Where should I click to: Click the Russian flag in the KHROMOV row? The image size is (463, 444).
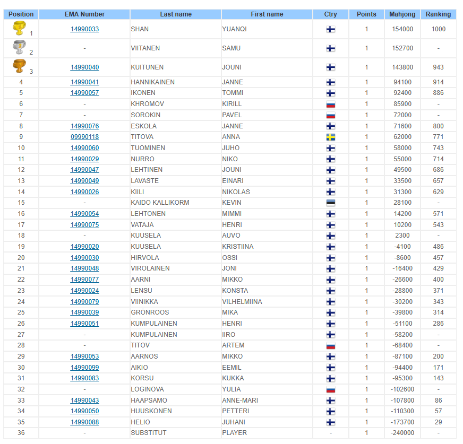[x=330, y=104]
